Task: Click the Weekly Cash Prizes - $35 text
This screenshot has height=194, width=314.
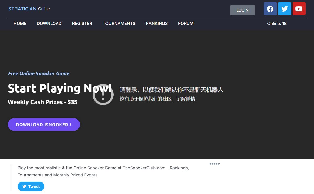Action: (43, 102)
